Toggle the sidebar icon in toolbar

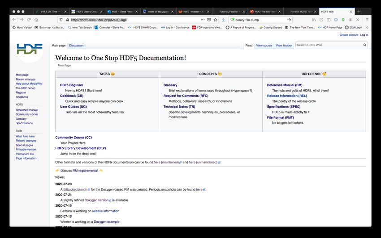click(x=329, y=20)
